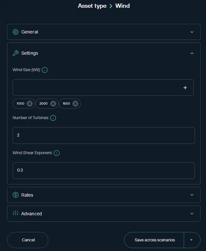
Task: Remove the 2000 wind size chip
Action: [53, 104]
